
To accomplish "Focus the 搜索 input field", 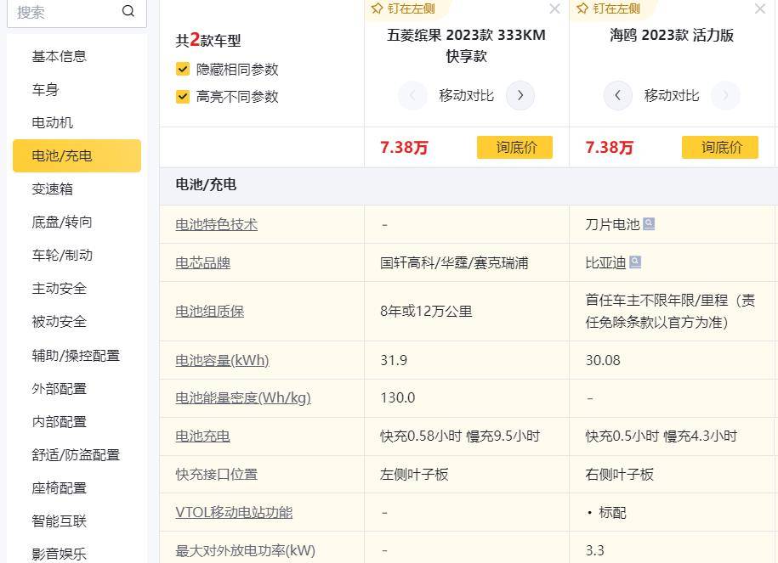I will point(77,12).
